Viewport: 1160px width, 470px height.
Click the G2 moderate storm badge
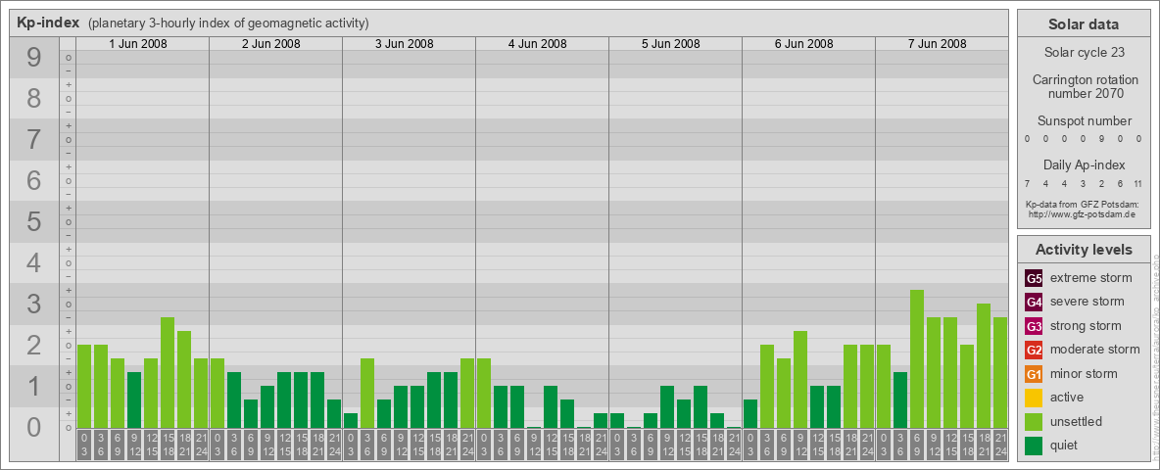tap(1034, 351)
